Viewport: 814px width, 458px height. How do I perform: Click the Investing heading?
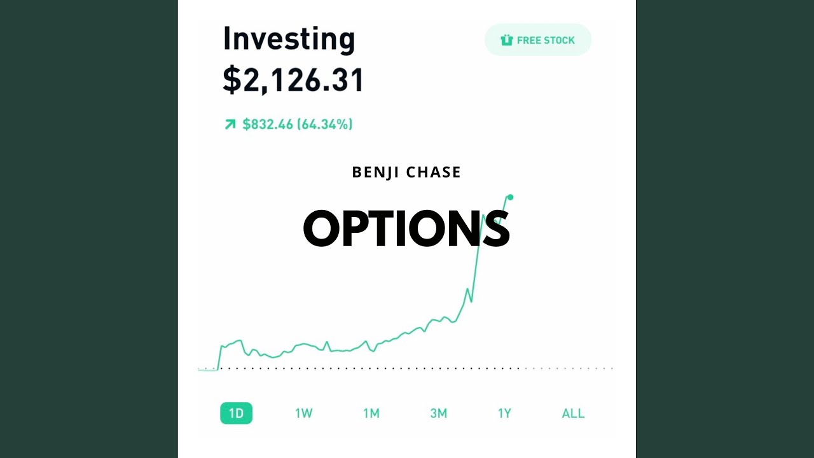[289, 39]
